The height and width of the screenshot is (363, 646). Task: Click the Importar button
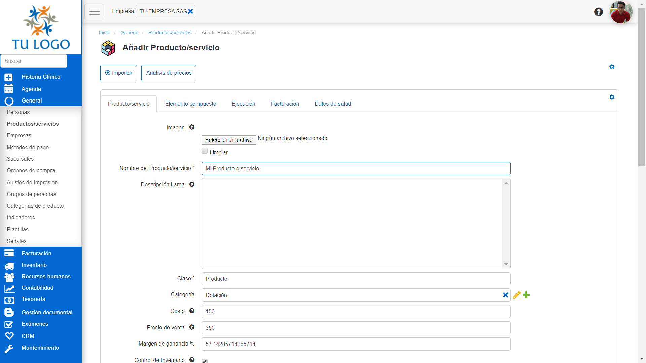point(119,73)
